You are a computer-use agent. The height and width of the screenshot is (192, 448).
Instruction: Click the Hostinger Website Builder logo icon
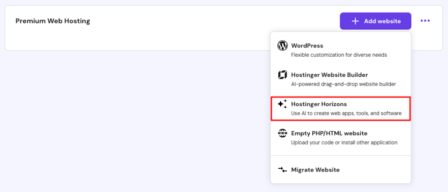click(282, 75)
